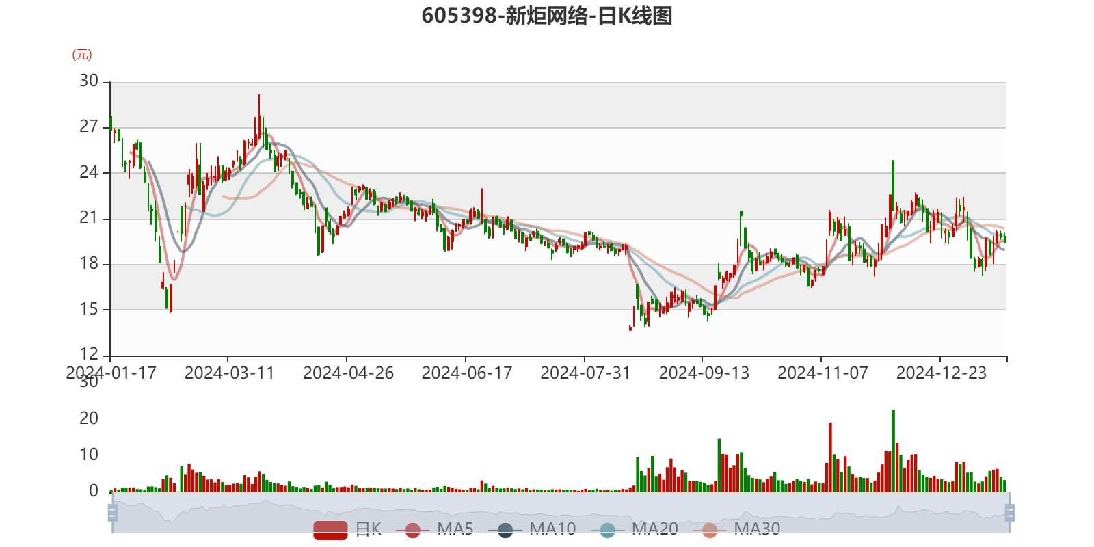Click the chart title 605398-新炬网络-日K线图
1094x547 pixels.
click(547, 16)
